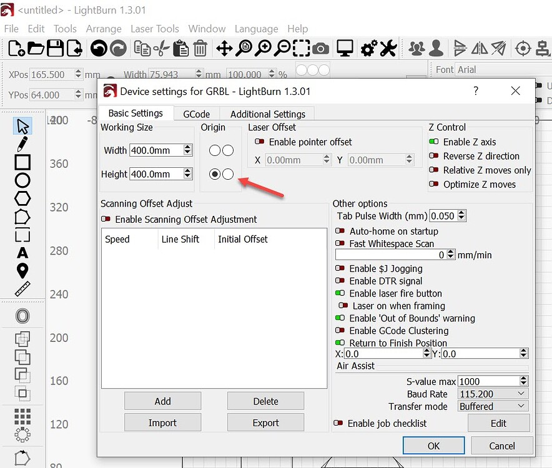Select the Draw Lines pencil tool

(x=22, y=144)
